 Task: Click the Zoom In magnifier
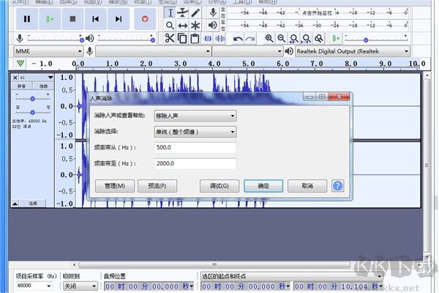click(269, 38)
